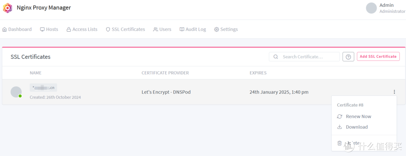
Task: Click the Admin avatar icon
Action: [371, 8]
